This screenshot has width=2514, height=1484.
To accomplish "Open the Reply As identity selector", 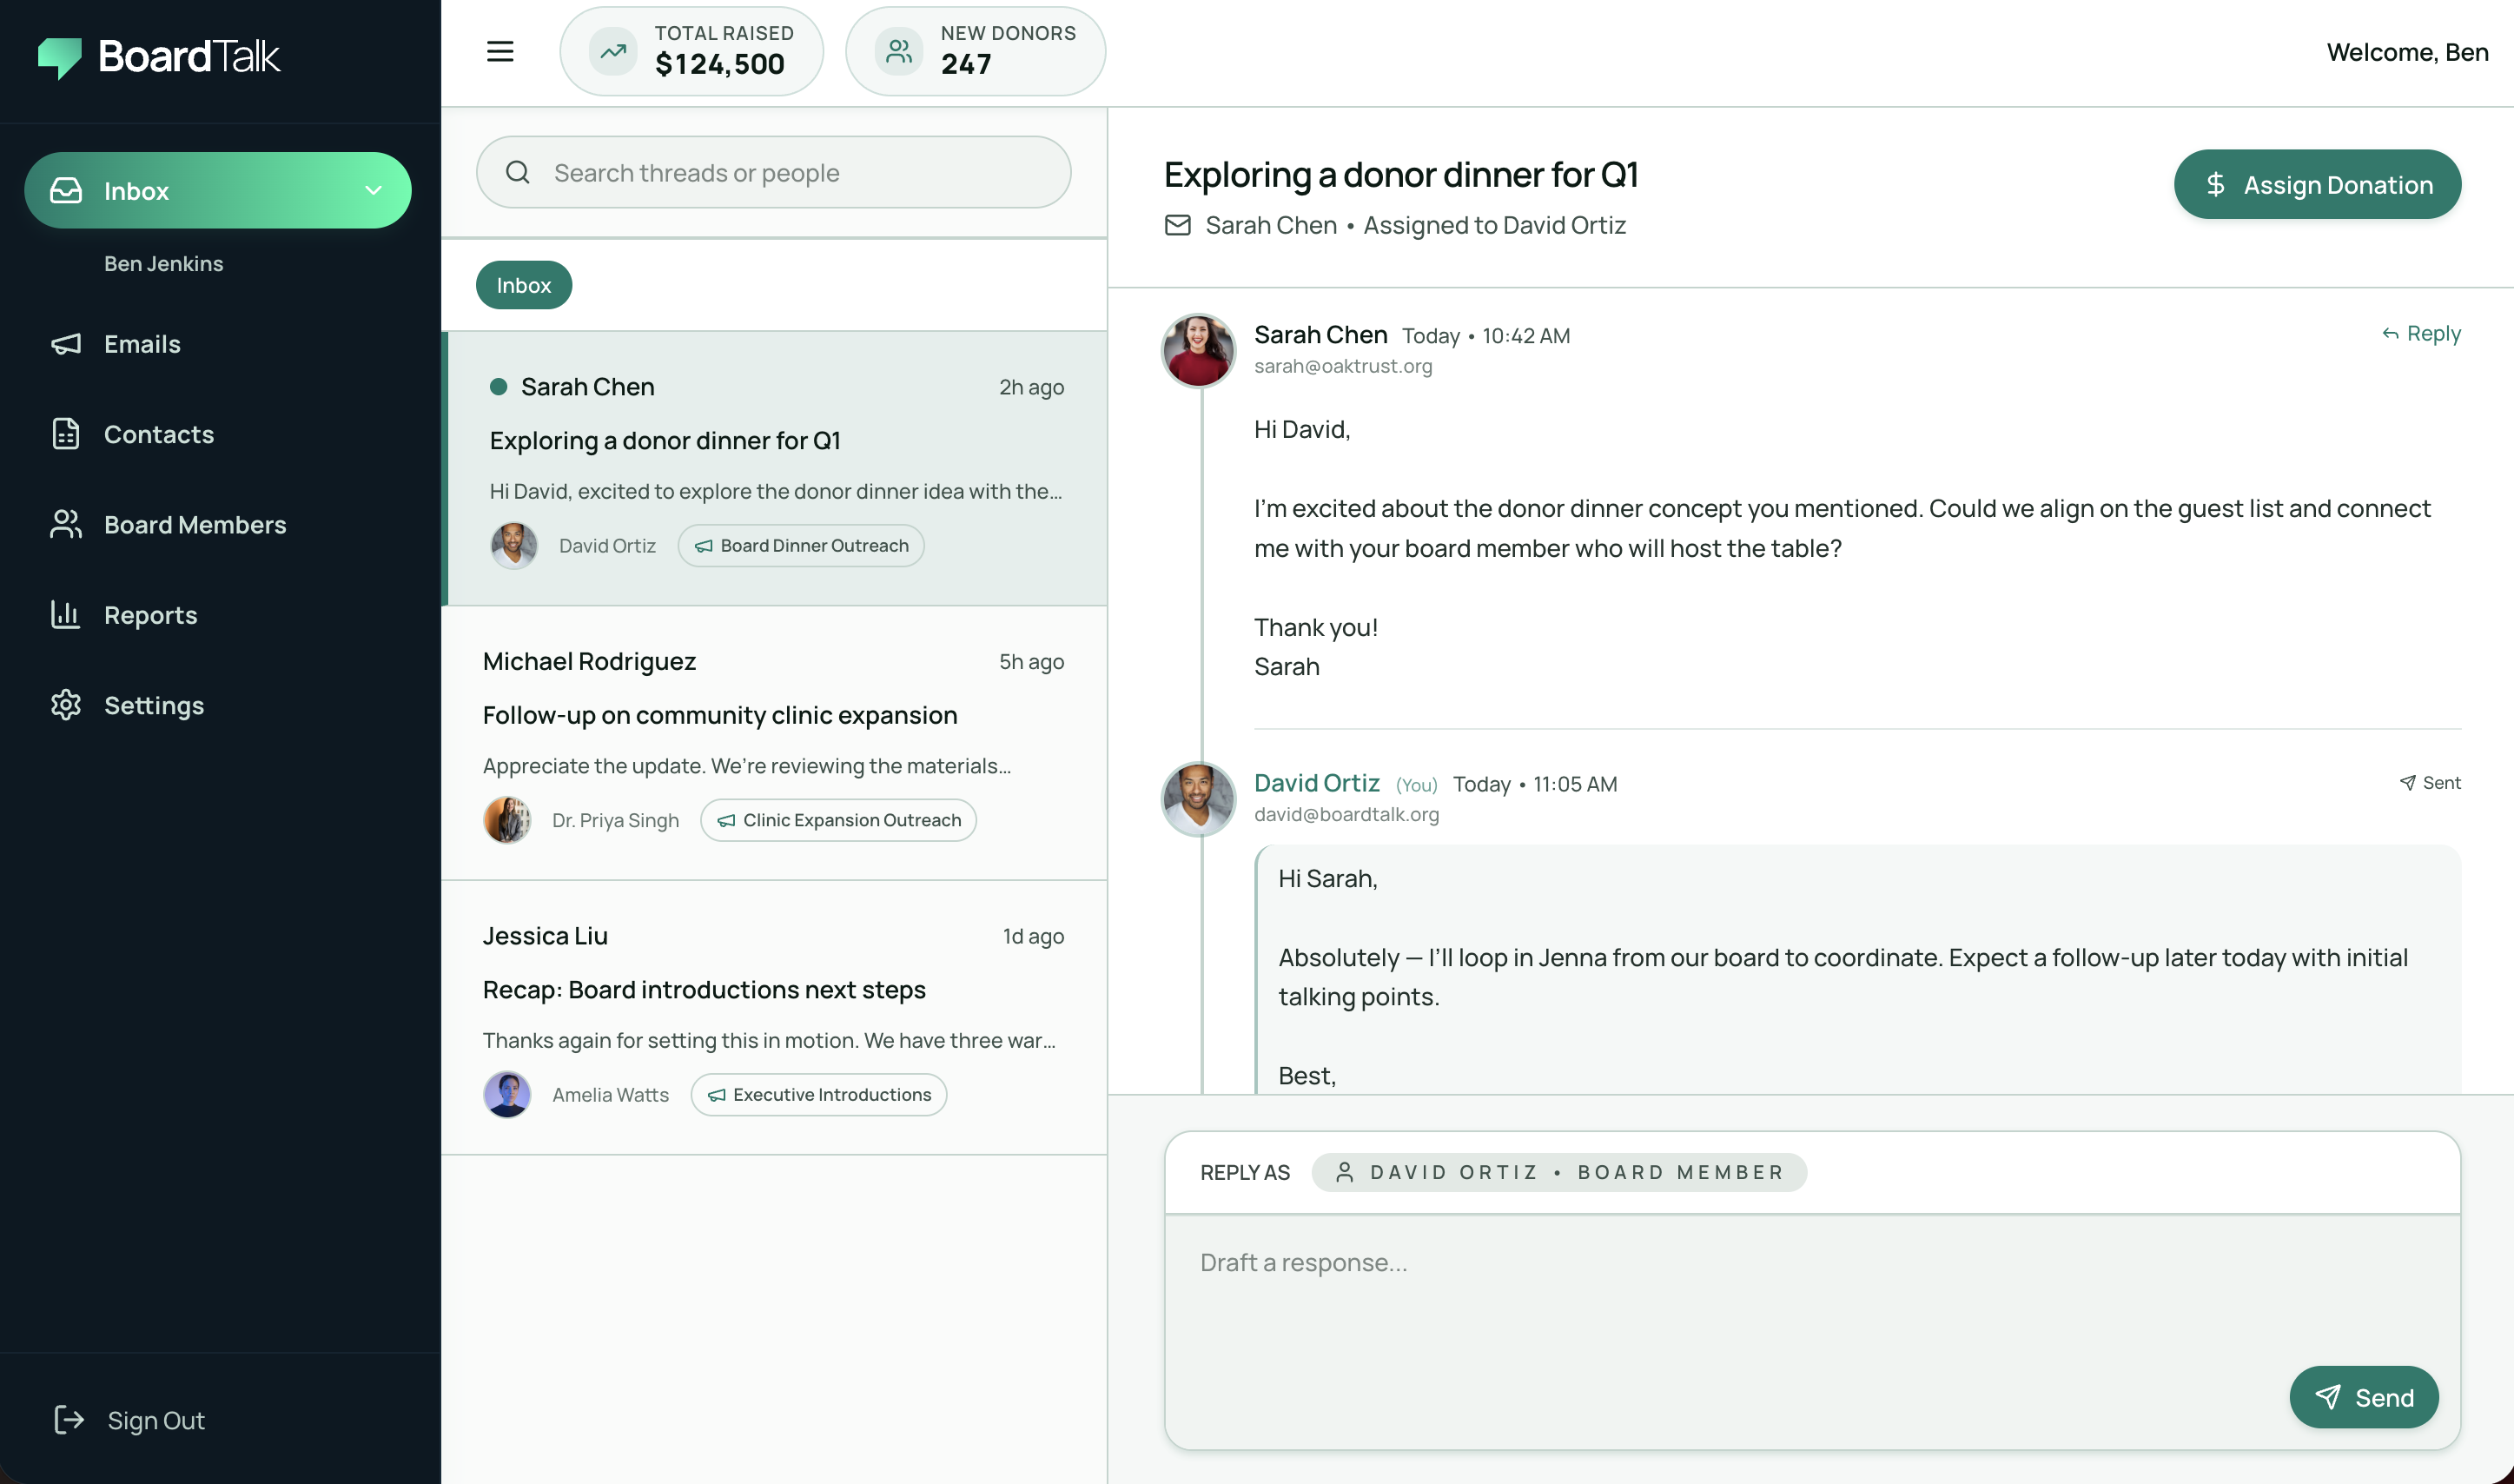I will point(1559,1171).
